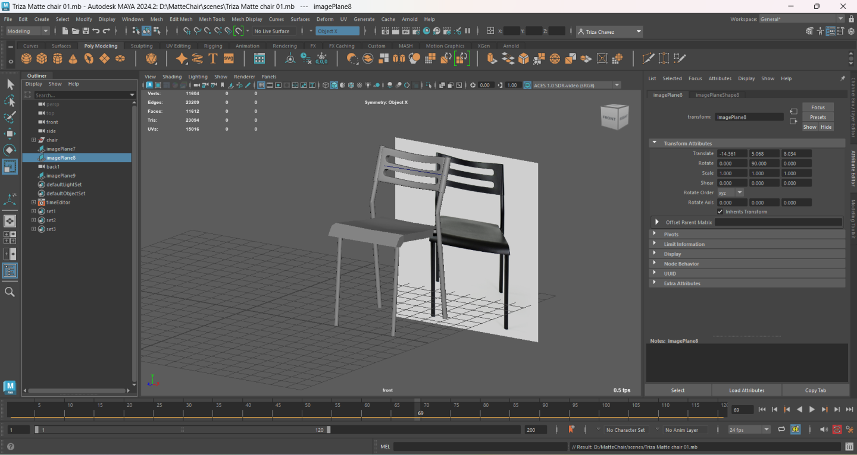857x455 pixels.
Task: Open the Triza Chavez account dropdown
Action: [609, 31]
